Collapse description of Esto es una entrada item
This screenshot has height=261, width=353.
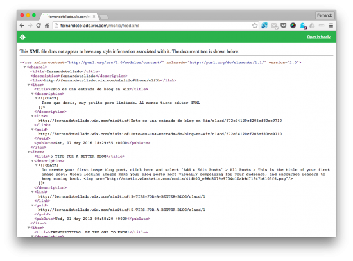33,94
